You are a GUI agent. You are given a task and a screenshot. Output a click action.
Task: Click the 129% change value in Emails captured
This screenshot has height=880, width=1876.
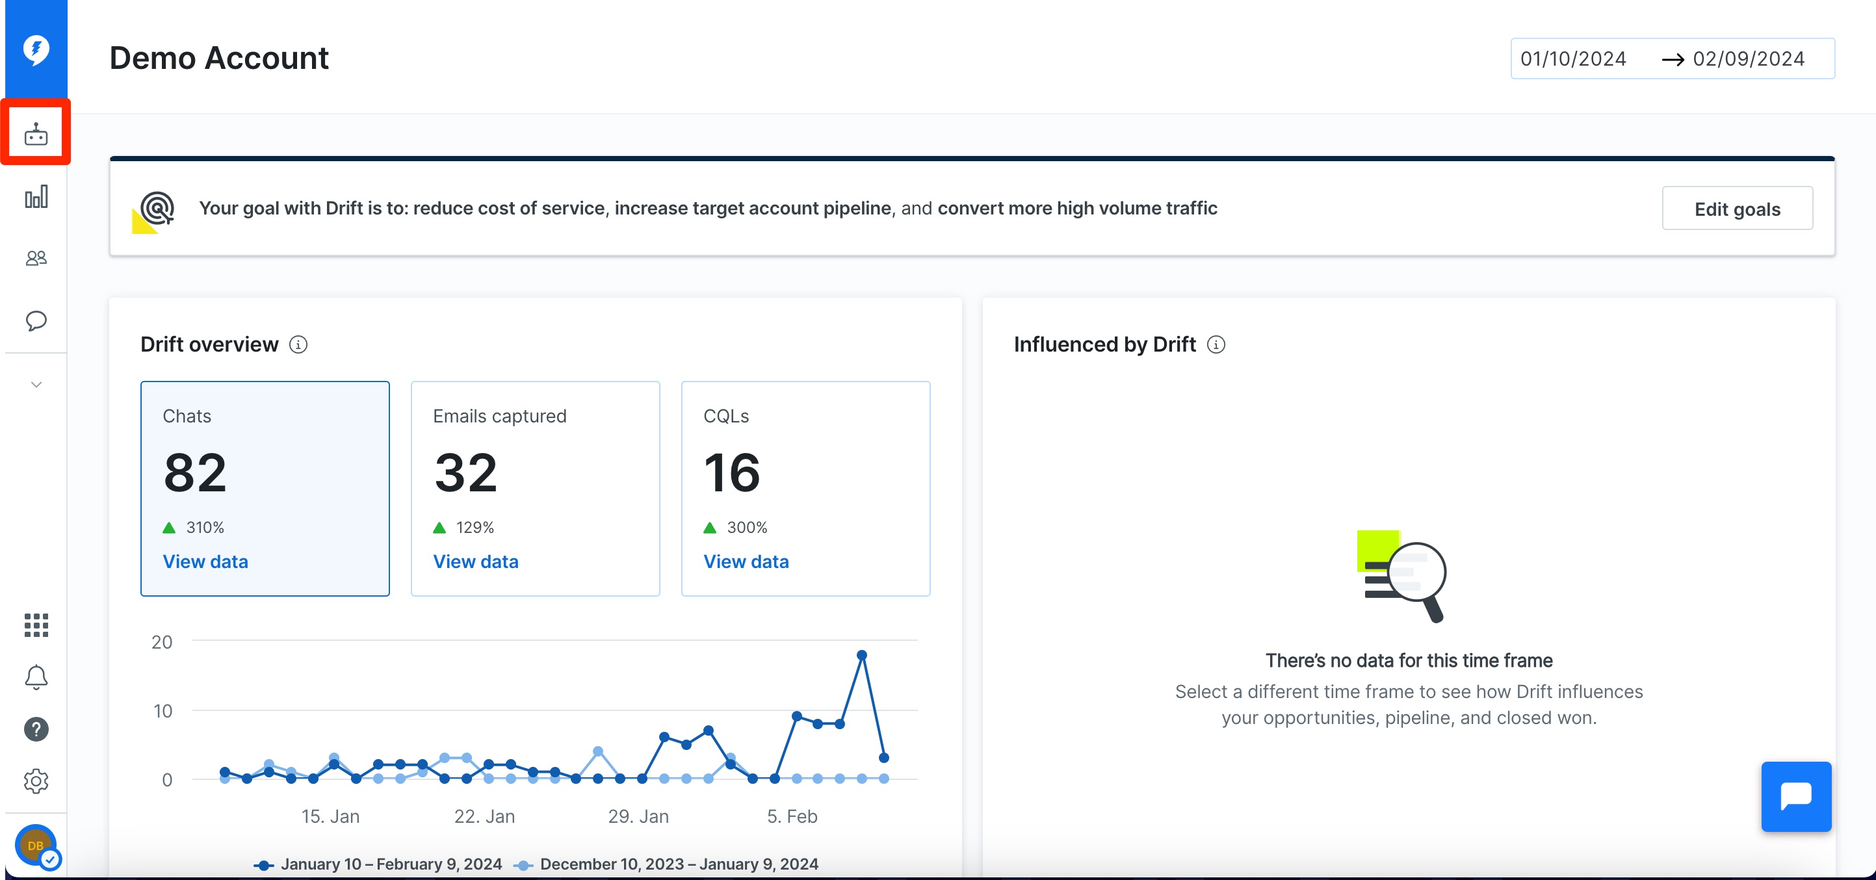[475, 528]
